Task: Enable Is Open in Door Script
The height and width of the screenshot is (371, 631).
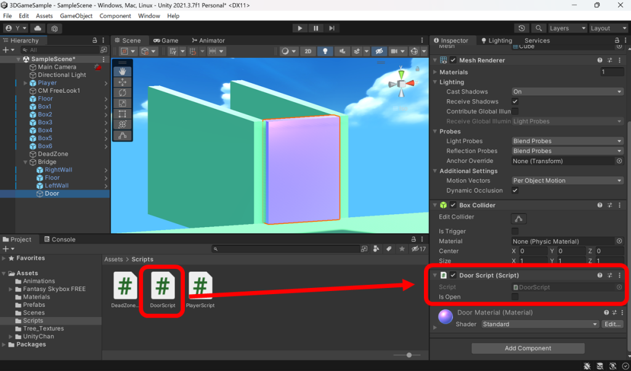Action: 516,297
